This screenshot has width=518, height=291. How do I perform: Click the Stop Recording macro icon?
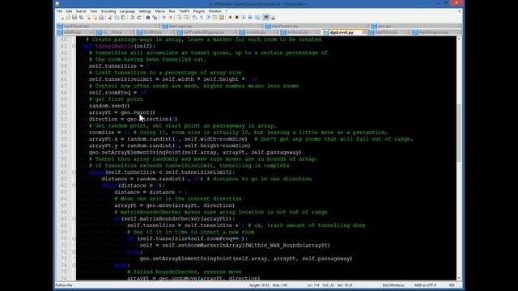[x=237, y=17]
